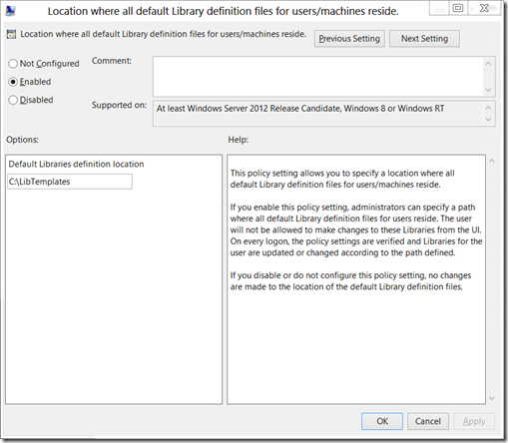The height and width of the screenshot is (443, 508).
Task: Go to the Previous Setting
Action: (349, 39)
